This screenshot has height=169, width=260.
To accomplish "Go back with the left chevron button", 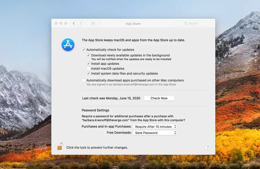I will tap(74, 23).
